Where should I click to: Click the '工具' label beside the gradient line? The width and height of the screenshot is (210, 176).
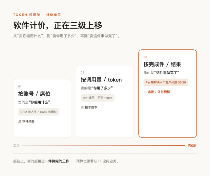pyautogui.click(x=16, y=145)
